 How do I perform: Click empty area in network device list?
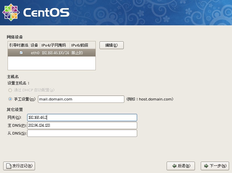pyautogui.click(x=51, y=63)
